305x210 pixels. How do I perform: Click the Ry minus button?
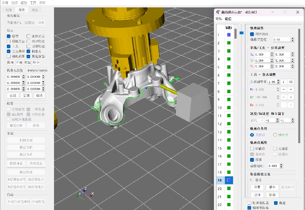(x=283, y=97)
